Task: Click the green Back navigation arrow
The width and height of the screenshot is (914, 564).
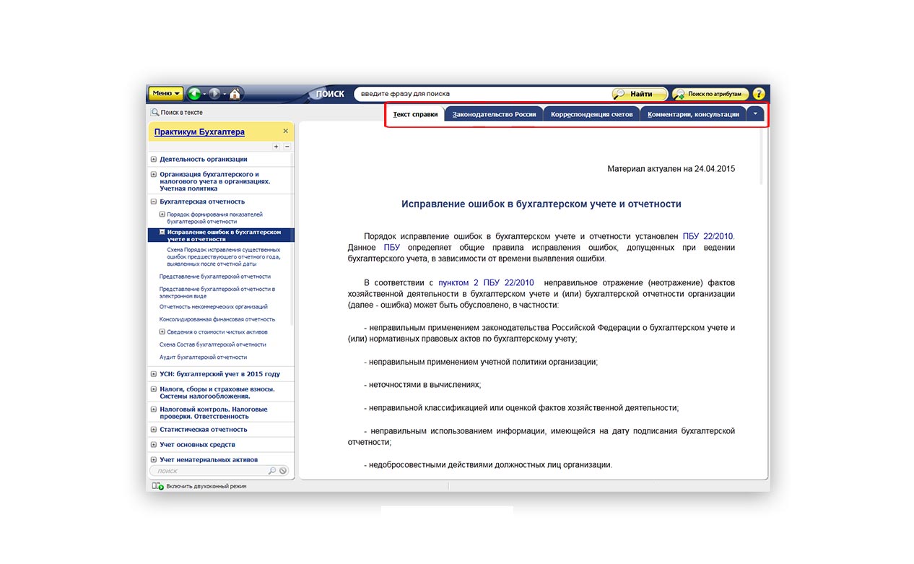Action: pyautogui.click(x=193, y=94)
